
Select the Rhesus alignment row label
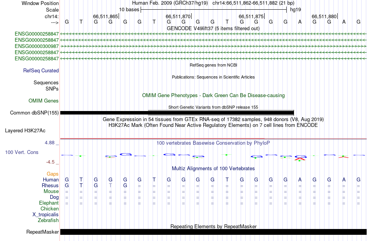(50, 185)
